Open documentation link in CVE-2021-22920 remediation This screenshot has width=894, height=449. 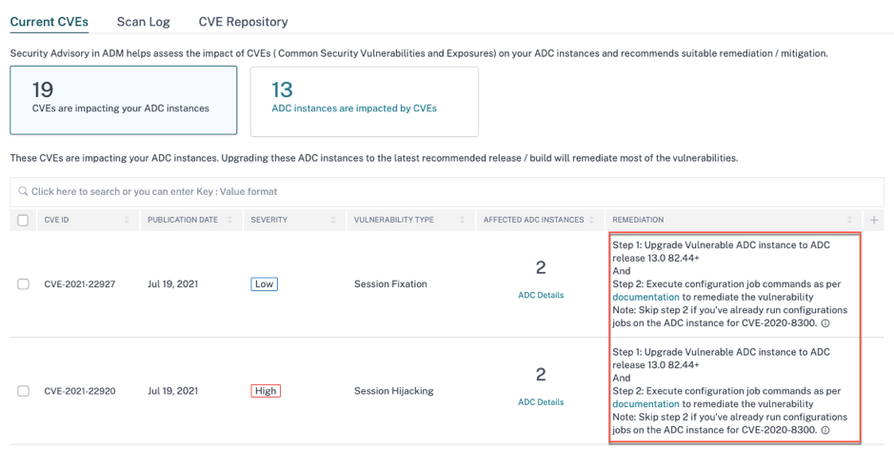[646, 404]
